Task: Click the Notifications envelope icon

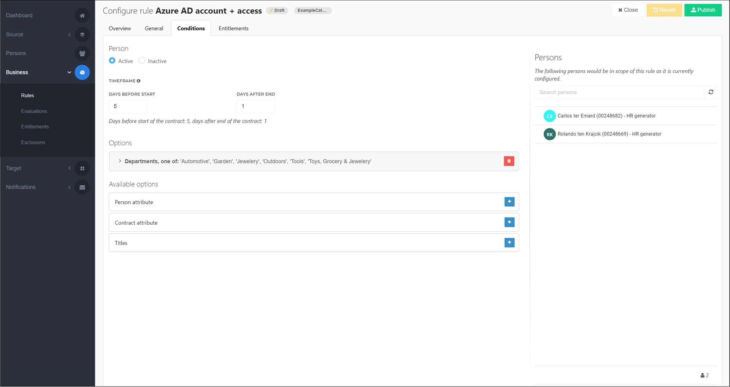Action: coord(82,187)
